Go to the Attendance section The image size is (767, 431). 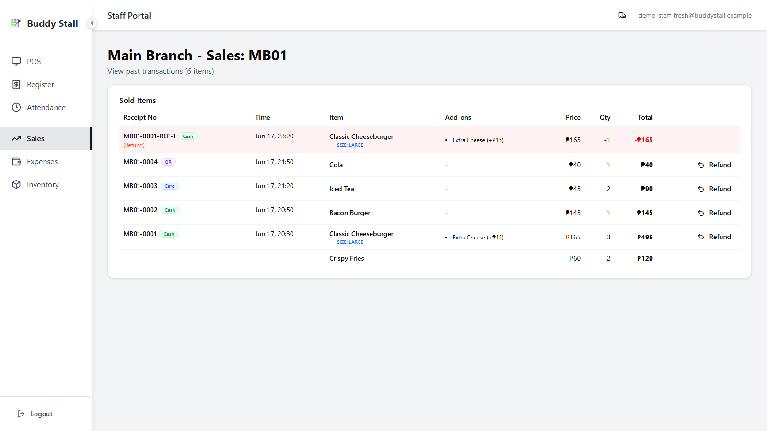coord(46,107)
